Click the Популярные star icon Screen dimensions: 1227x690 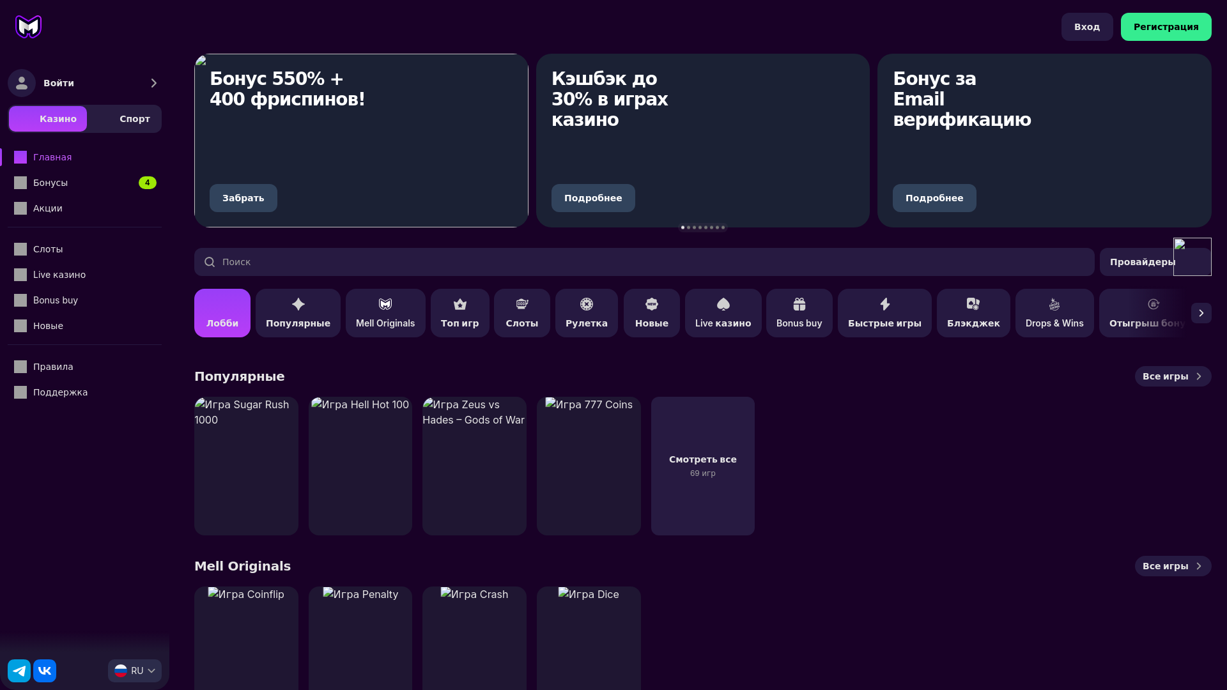pos(298,304)
